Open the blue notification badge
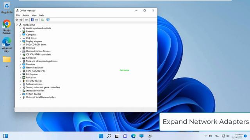The width and height of the screenshot is (250, 140). [245, 136]
